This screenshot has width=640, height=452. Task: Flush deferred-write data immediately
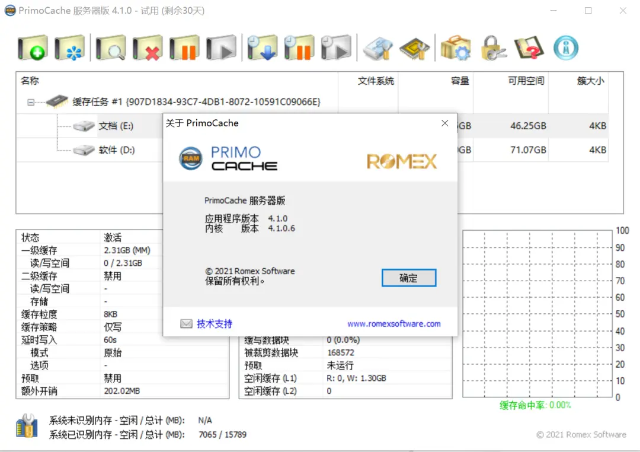coord(262,47)
